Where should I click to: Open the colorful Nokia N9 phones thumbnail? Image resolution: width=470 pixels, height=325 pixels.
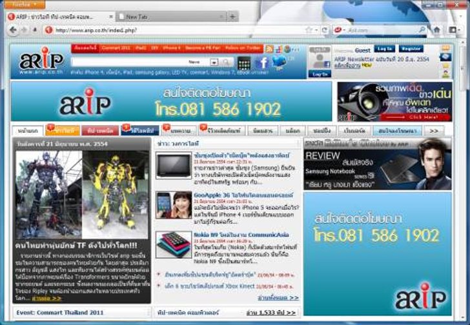pyautogui.click(x=174, y=244)
